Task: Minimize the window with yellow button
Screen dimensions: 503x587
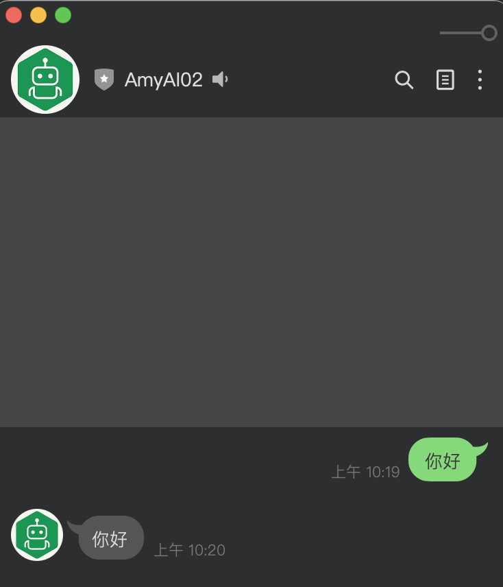Action: (x=38, y=15)
